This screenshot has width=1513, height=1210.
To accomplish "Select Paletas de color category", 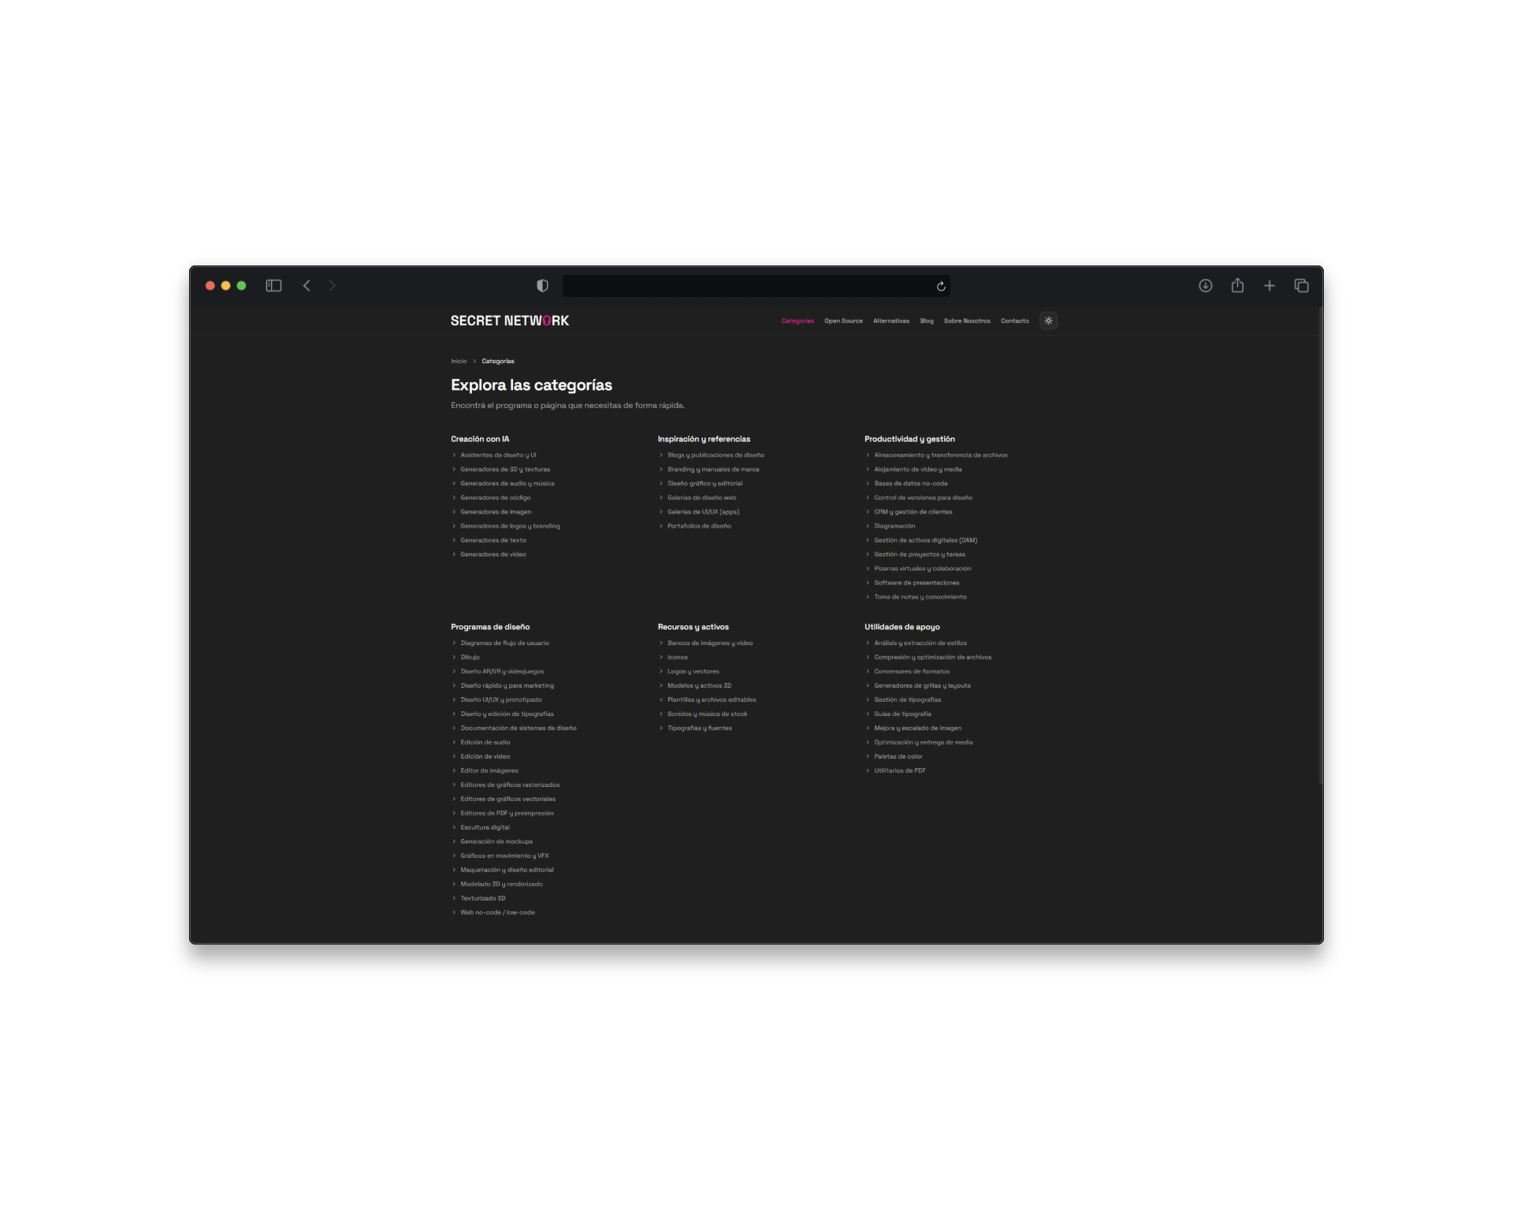I will tap(898, 757).
